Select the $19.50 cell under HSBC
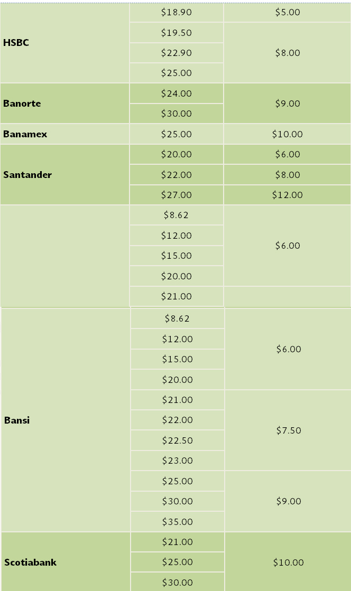Screen dimensions: 351x591 177,33
